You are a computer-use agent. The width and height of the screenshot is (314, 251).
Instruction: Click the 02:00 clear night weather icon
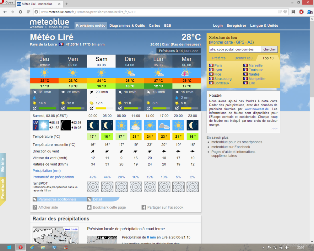pyautogui.click(x=93, y=125)
